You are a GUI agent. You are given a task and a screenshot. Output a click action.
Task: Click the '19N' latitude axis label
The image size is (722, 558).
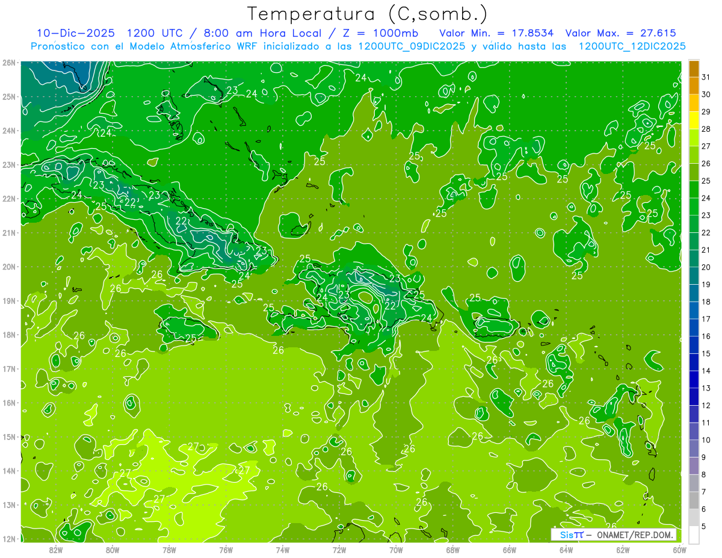[x=9, y=300]
